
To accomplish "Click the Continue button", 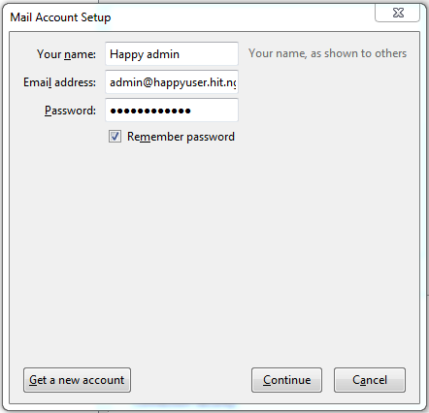I will (286, 380).
